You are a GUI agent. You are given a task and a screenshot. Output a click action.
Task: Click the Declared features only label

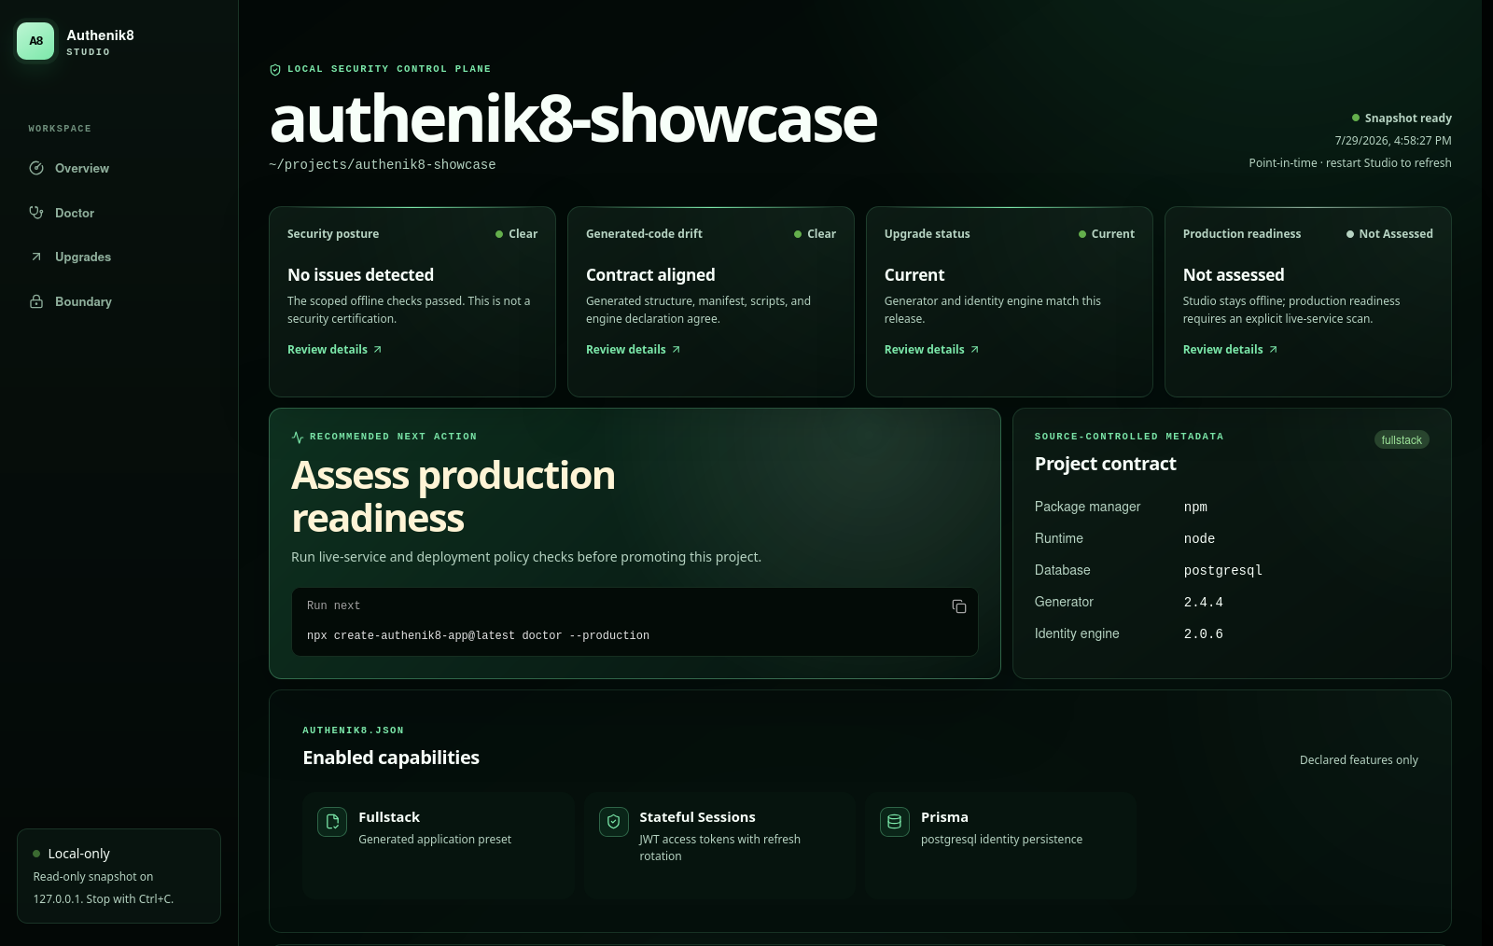[x=1359, y=760]
